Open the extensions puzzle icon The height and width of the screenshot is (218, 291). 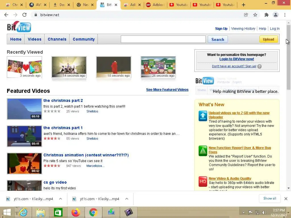tap(266, 15)
